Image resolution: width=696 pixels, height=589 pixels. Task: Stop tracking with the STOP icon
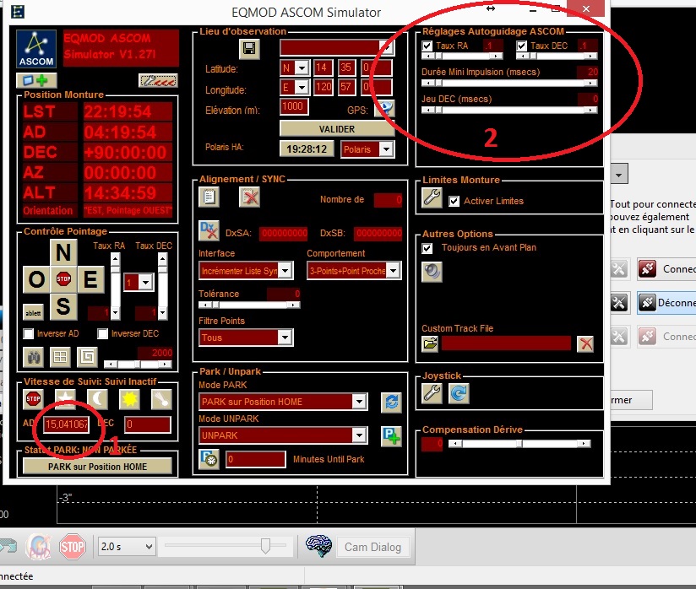coord(33,399)
